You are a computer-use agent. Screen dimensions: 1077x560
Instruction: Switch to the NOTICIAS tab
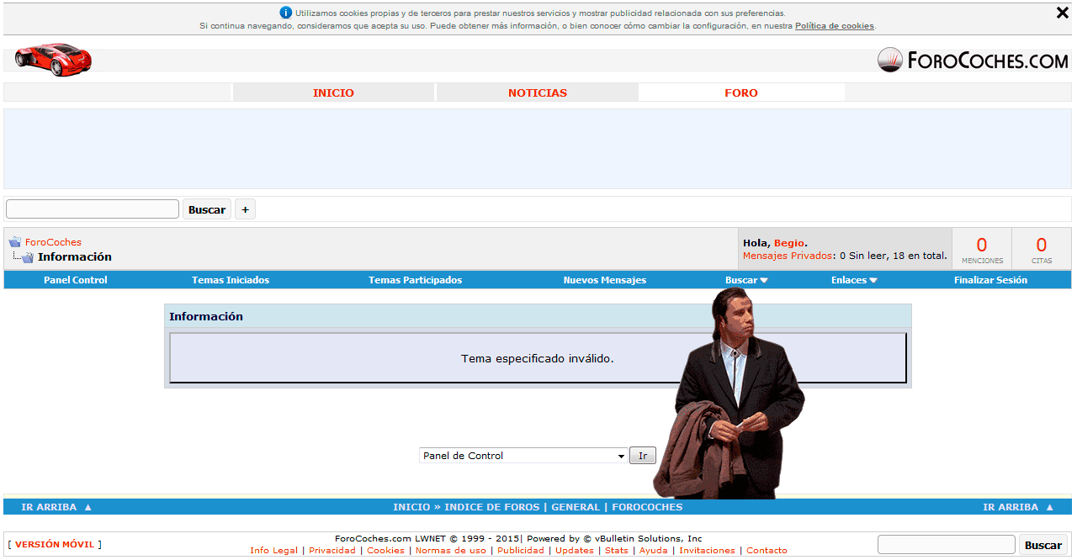538,92
